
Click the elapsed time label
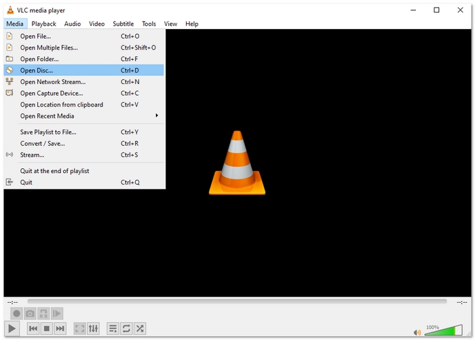click(12, 302)
